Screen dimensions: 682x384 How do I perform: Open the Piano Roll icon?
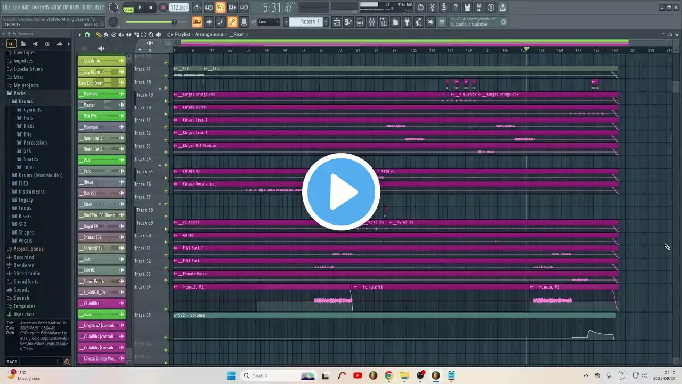348,22
